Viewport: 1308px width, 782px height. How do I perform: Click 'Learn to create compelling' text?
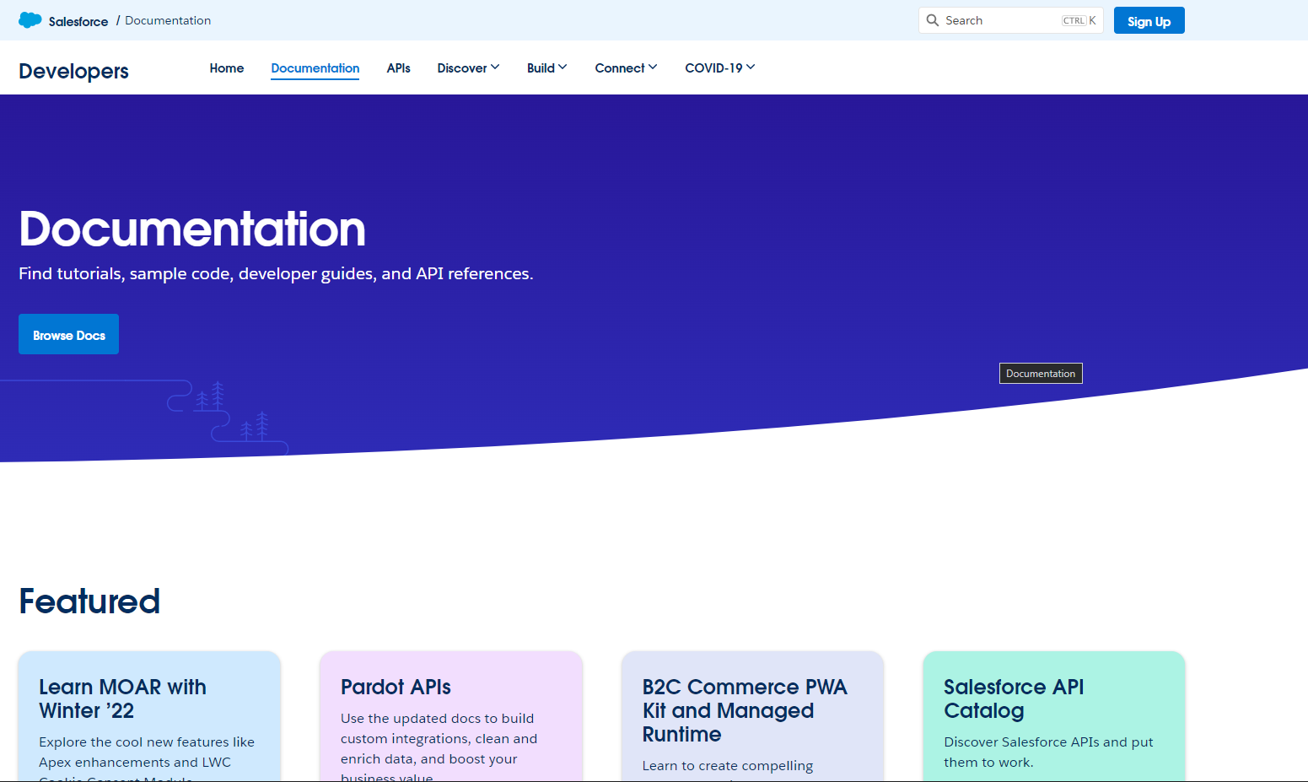click(x=728, y=766)
